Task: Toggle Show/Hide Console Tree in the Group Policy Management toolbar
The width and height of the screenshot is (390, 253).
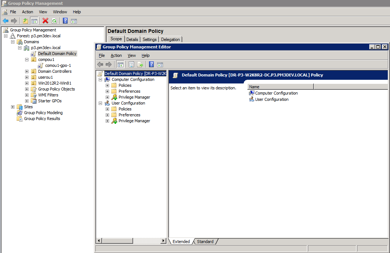Action: 34,21
